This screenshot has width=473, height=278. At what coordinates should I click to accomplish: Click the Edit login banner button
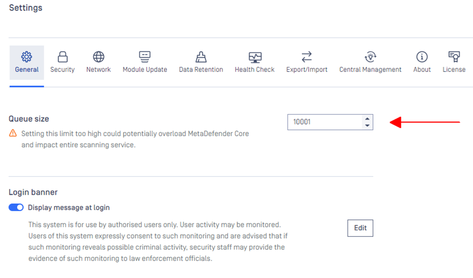pos(360,228)
